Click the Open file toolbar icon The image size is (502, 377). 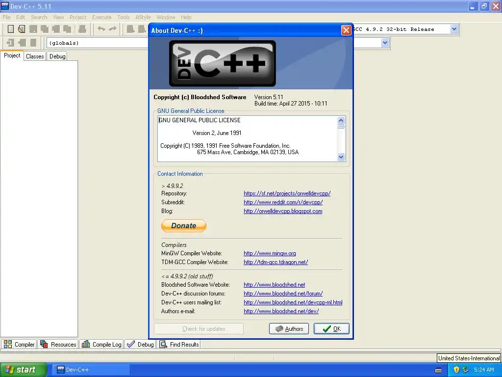(22, 29)
